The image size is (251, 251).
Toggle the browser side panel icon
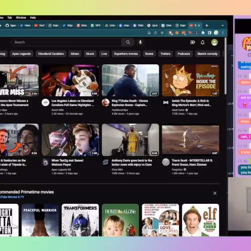[209, 33]
